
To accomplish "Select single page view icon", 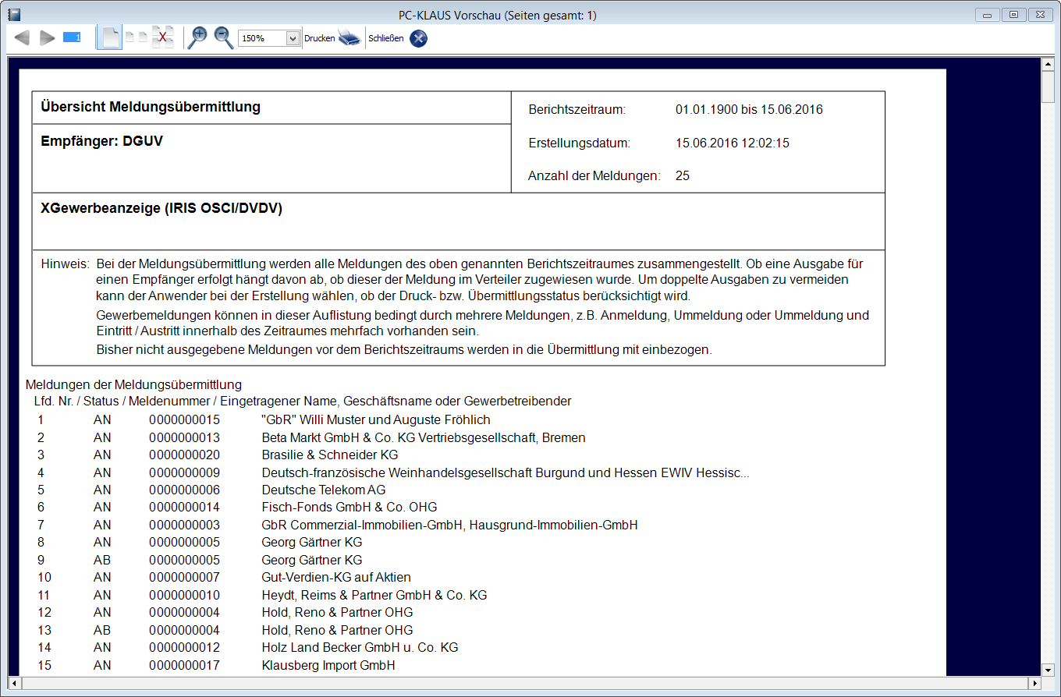I will (x=111, y=37).
